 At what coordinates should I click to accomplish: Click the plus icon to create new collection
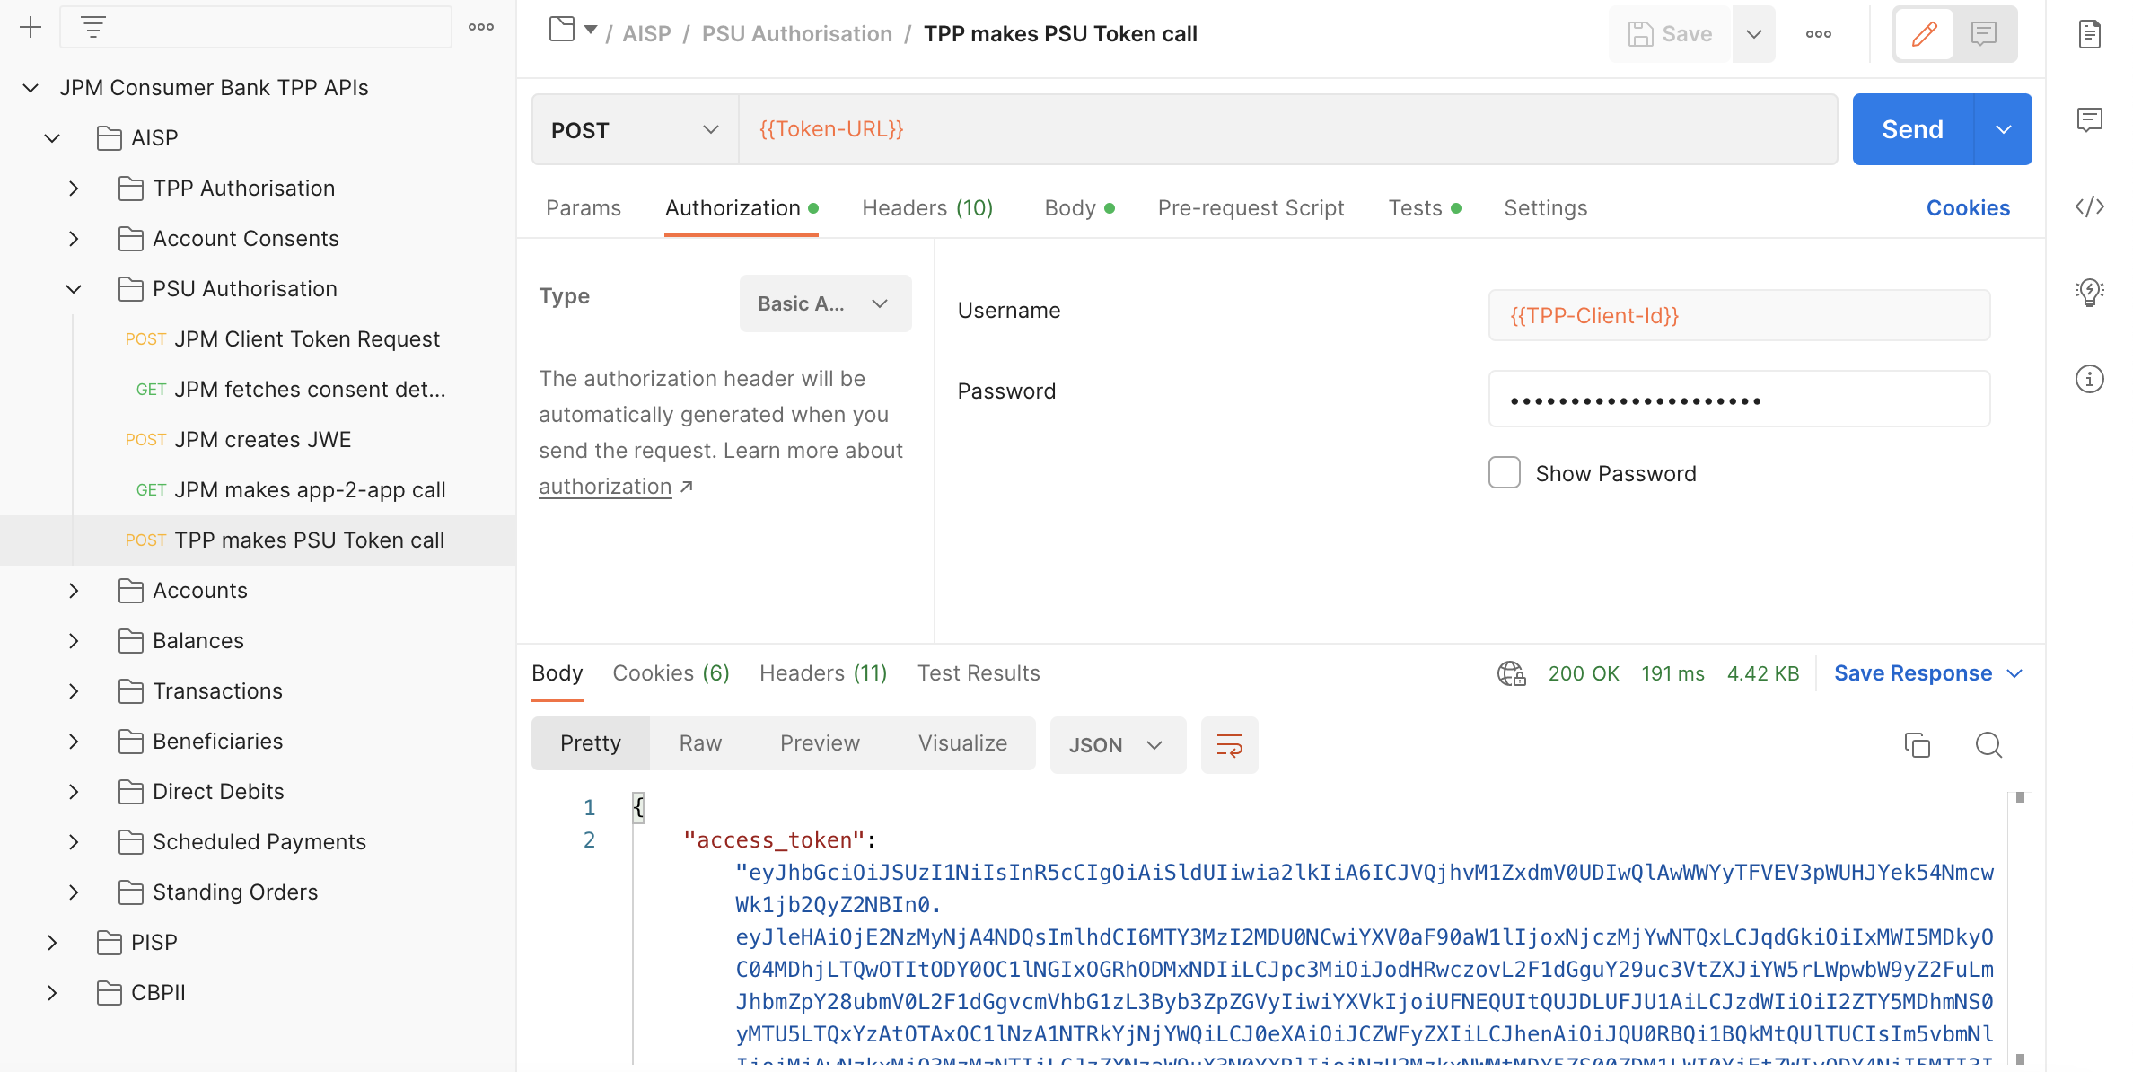pos(31,27)
